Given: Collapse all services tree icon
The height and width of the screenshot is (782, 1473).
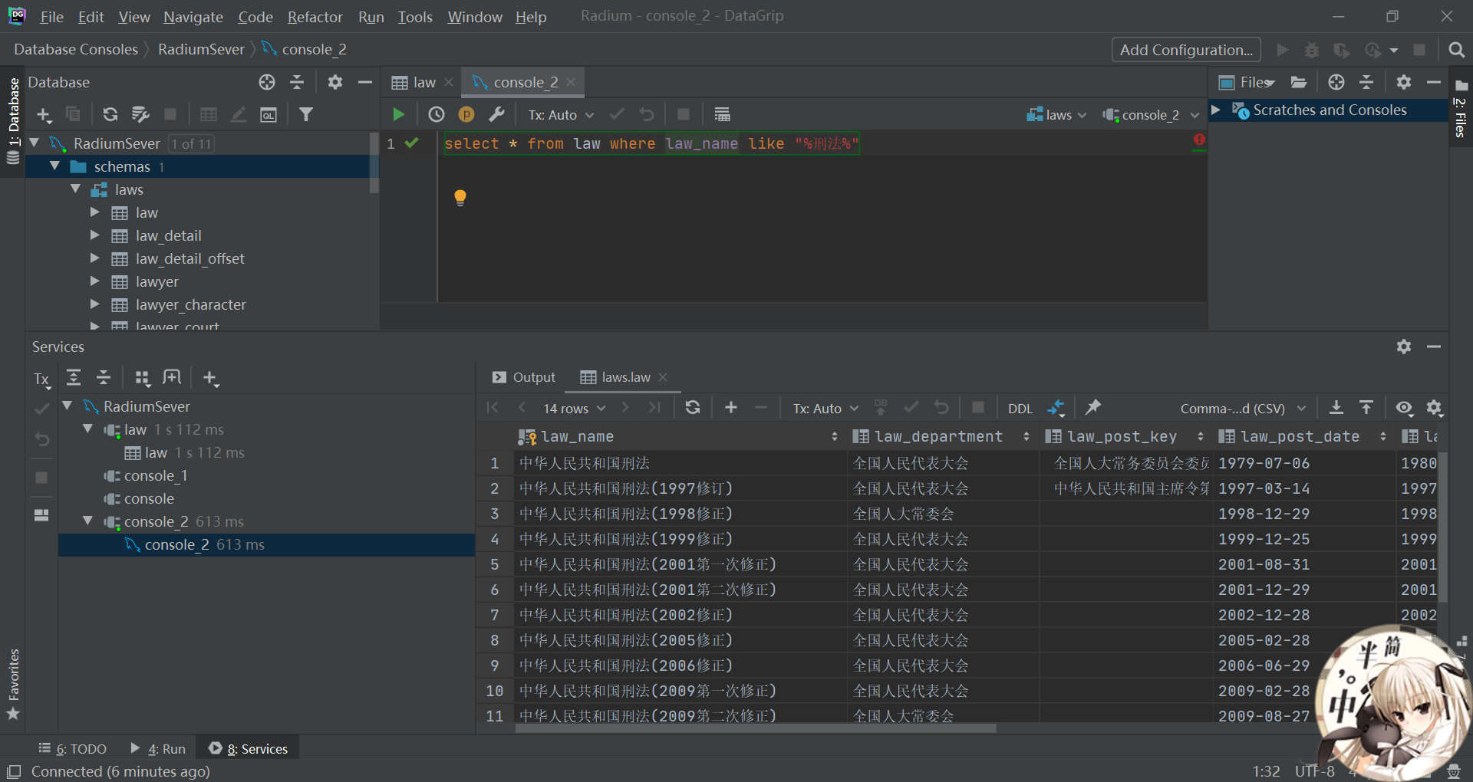Looking at the screenshot, I should tap(104, 377).
